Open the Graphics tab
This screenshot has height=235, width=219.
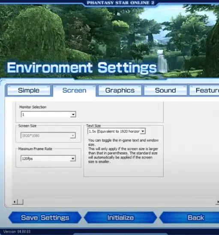[120, 90]
